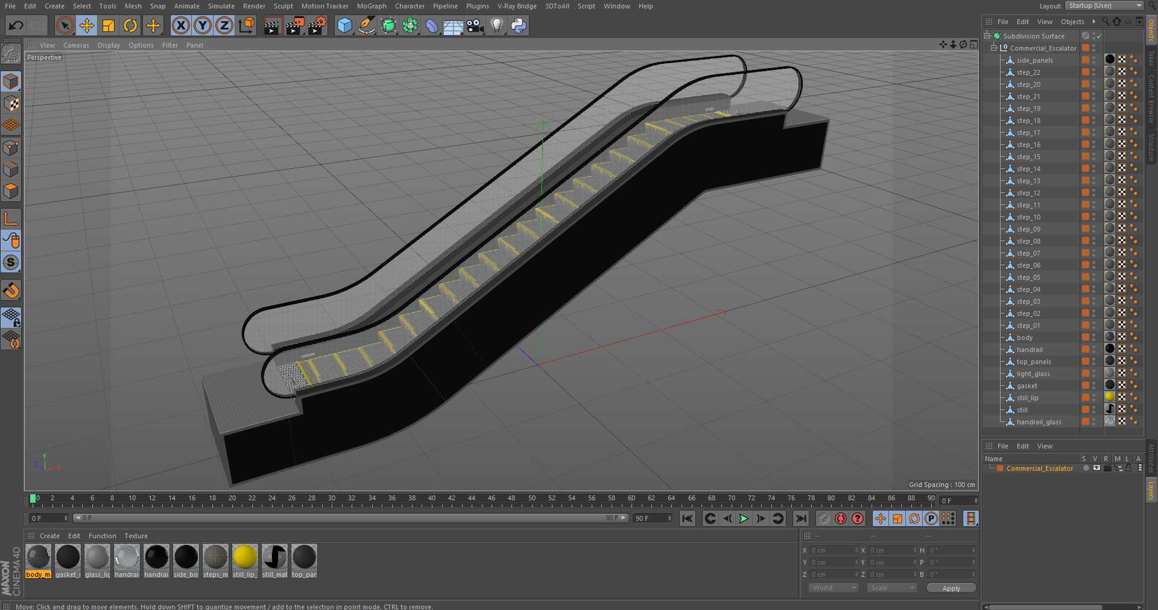
Task: Select handrail_glass object in the tree
Action: (x=1039, y=422)
